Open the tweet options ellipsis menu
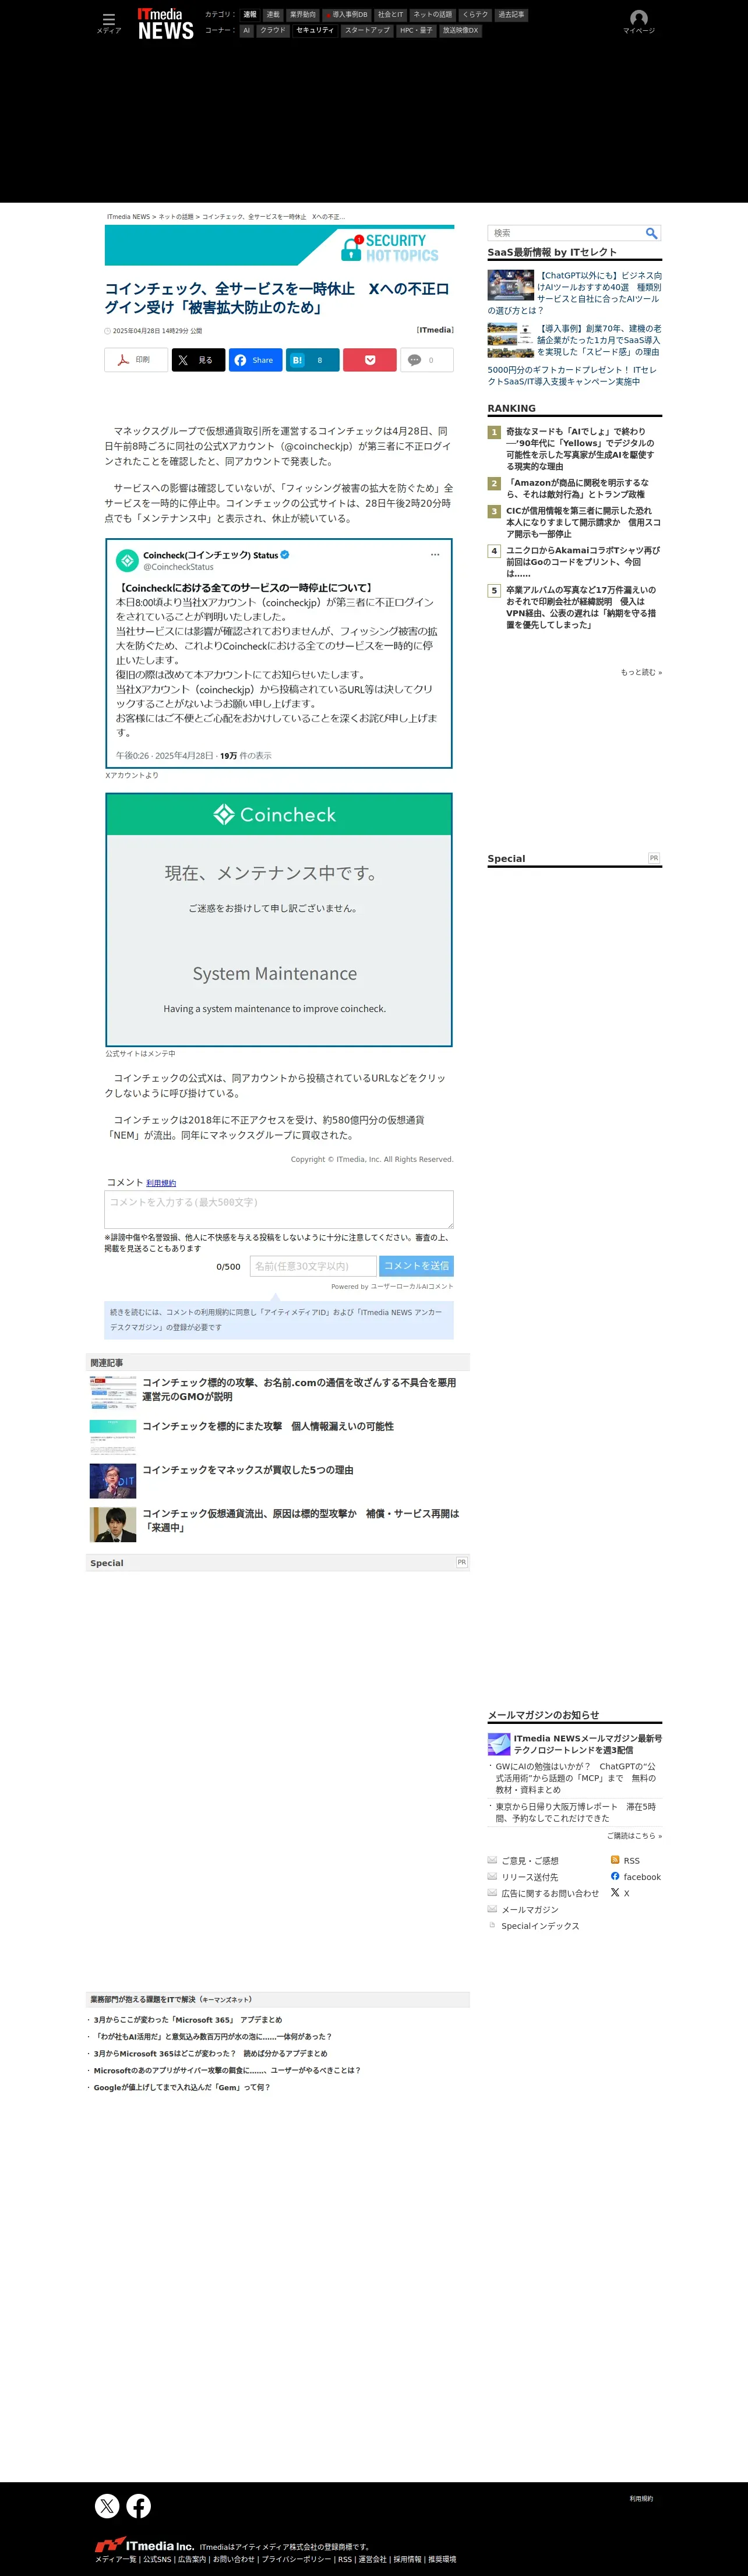This screenshot has height=2576, width=748. click(x=435, y=554)
